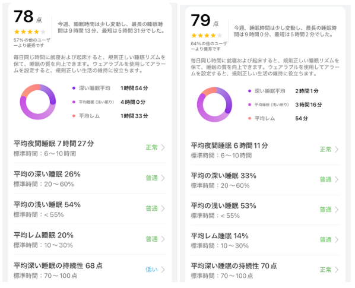Expand left 平均の浅い睡眠 54% chevron

coord(163,208)
